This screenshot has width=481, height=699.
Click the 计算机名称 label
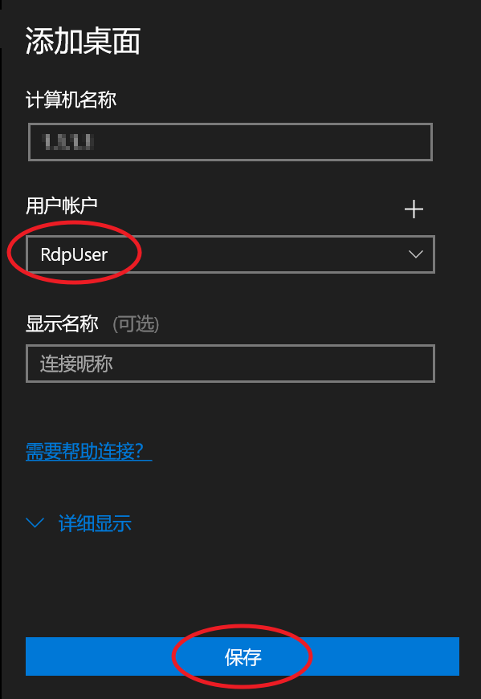[x=71, y=100]
